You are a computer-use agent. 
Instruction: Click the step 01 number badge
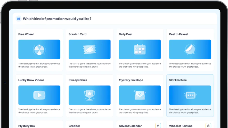18,19
